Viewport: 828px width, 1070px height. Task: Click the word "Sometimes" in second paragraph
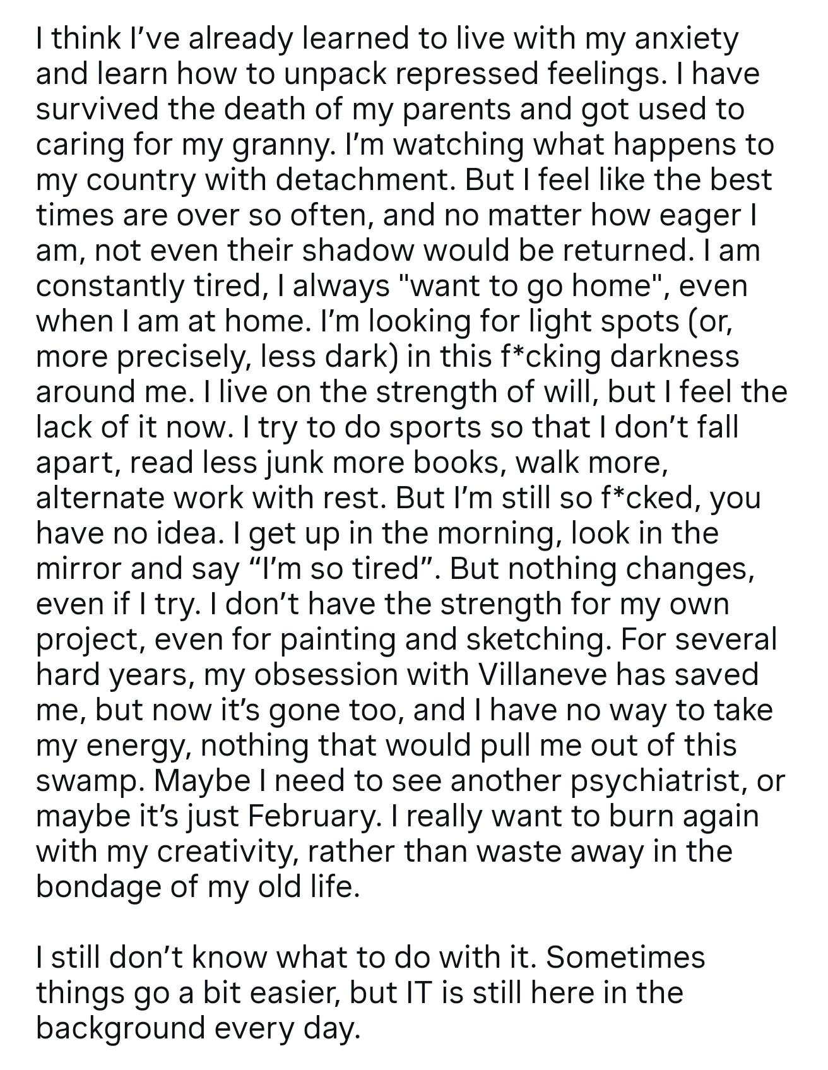pos(625,958)
